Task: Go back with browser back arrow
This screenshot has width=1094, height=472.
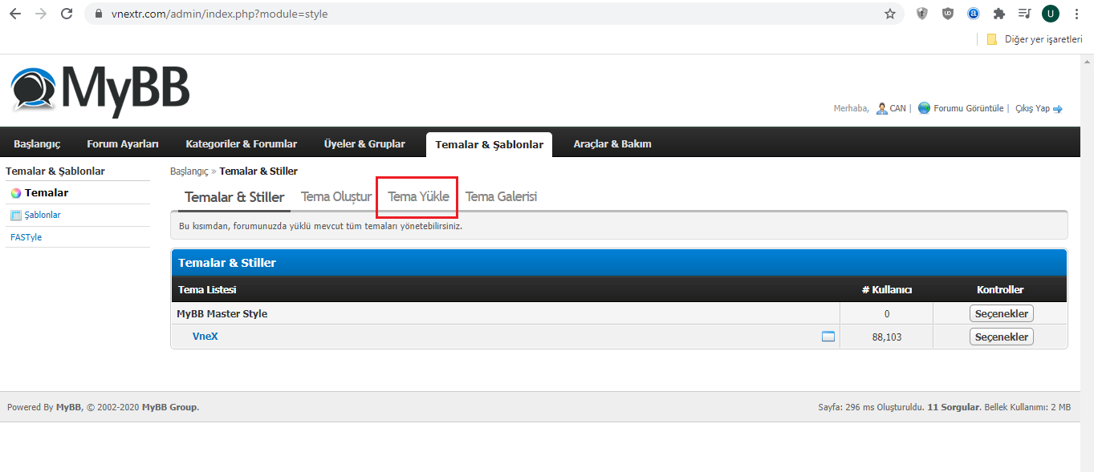Action: pyautogui.click(x=15, y=14)
